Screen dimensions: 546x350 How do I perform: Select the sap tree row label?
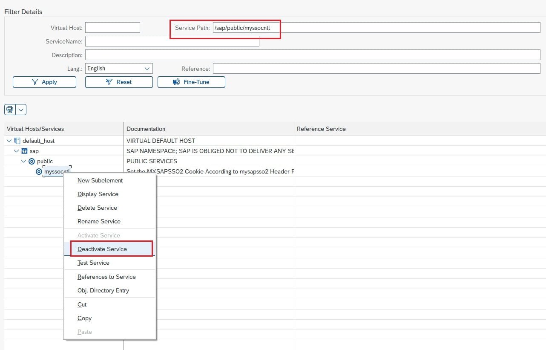tap(34, 151)
